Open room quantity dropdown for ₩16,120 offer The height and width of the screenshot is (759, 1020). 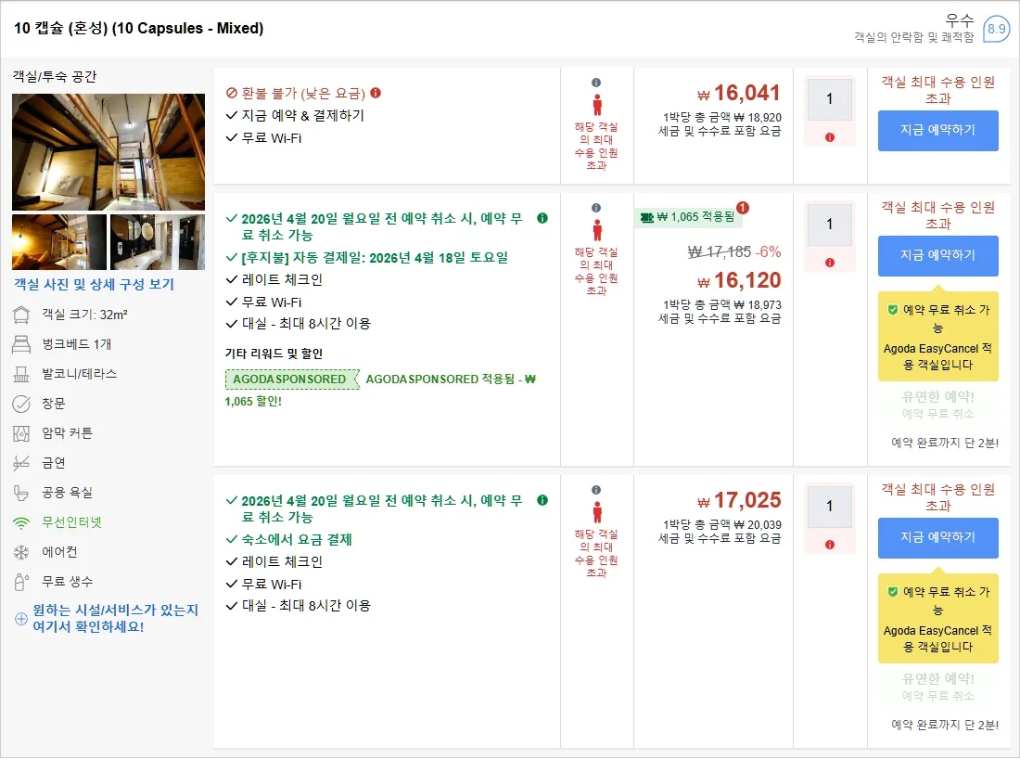point(829,225)
